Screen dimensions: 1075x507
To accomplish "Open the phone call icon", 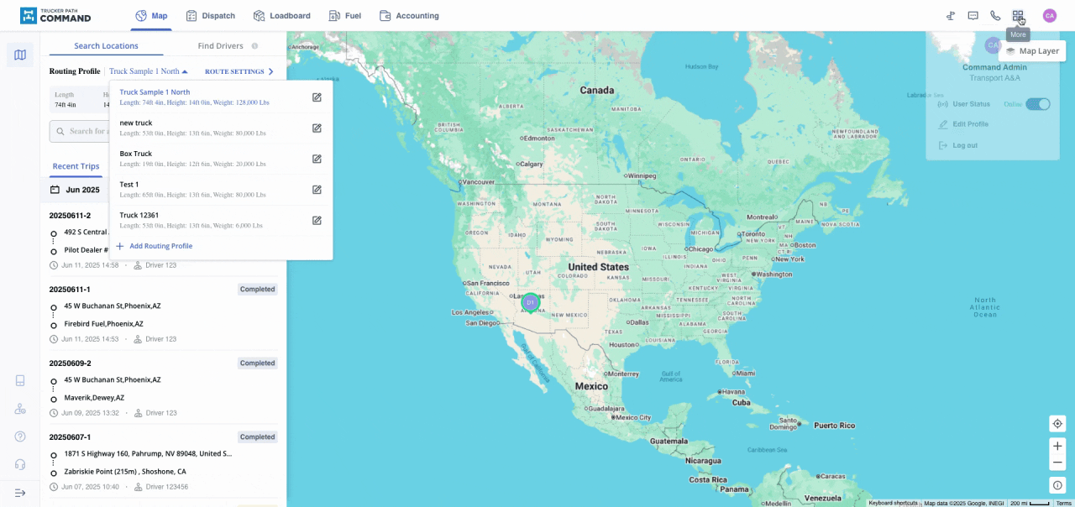I will [995, 16].
